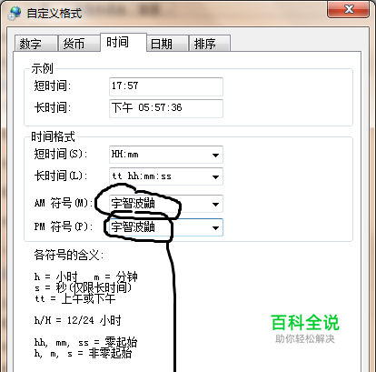Close the 自定义格式 dialog

point(348,9)
